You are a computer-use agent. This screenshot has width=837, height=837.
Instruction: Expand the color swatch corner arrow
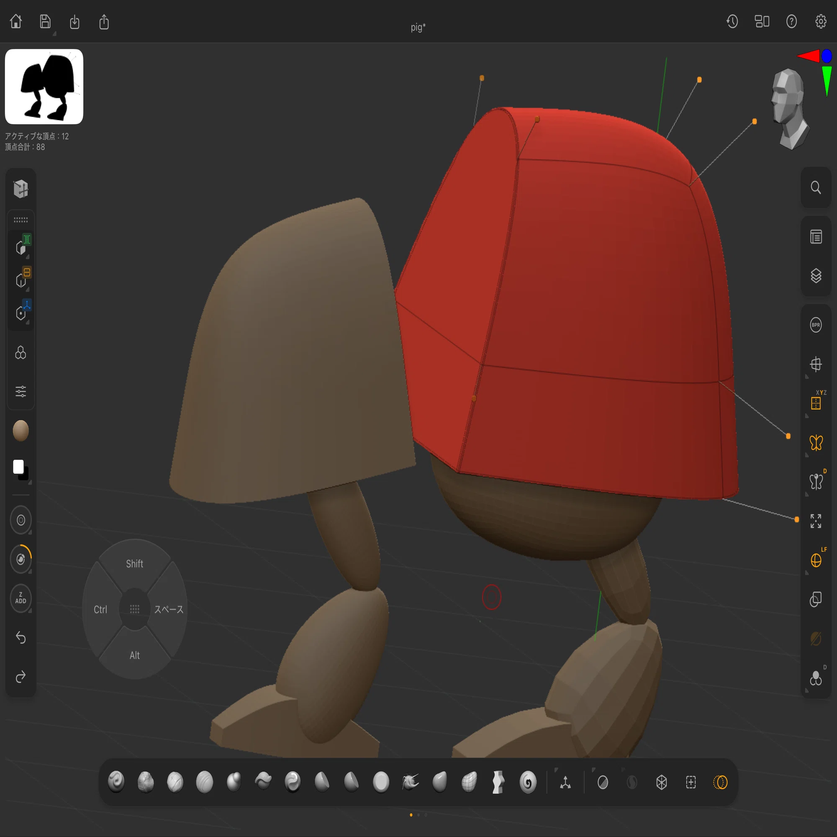click(30, 483)
